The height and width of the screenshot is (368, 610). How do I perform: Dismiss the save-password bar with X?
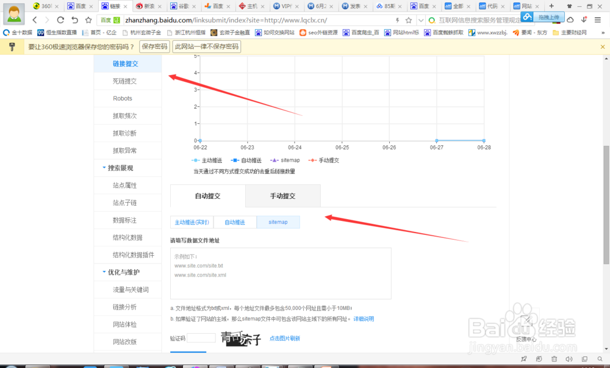tap(603, 46)
